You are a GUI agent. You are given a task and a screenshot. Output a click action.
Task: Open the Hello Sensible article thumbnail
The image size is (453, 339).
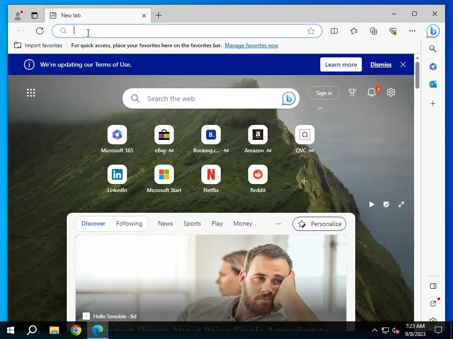(x=211, y=278)
